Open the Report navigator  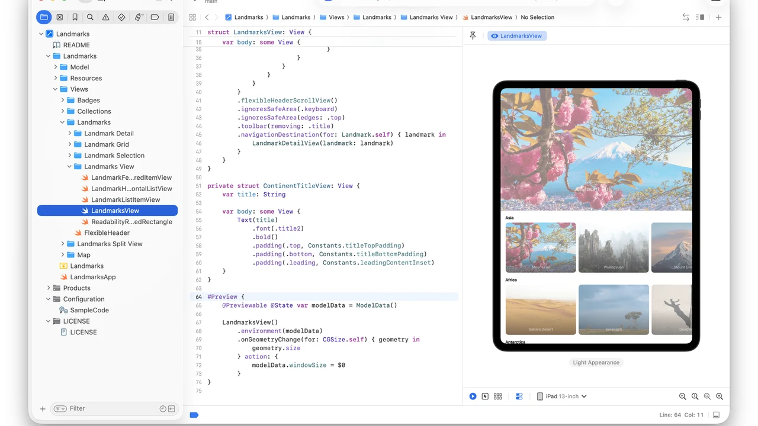pos(171,17)
